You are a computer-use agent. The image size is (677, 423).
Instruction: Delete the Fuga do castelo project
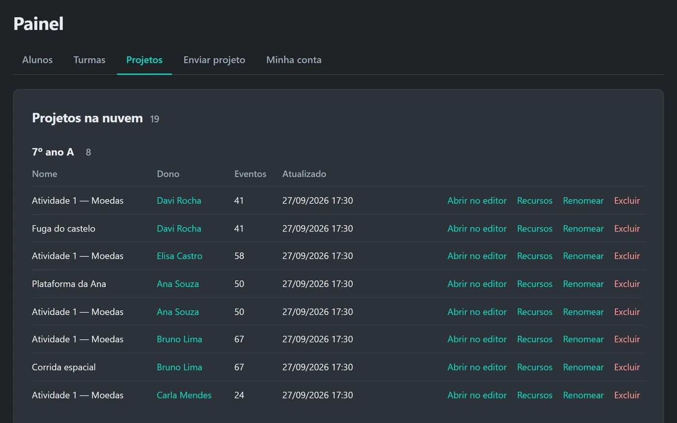[627, 229]
